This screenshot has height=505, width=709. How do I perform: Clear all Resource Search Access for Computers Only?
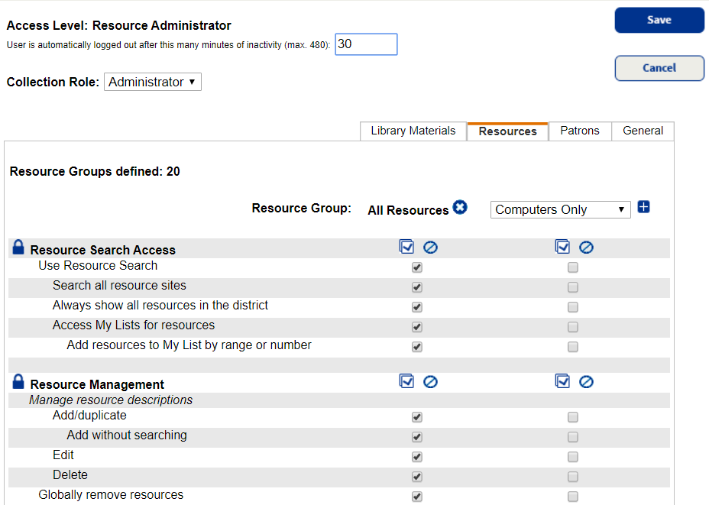pos(586,248)
